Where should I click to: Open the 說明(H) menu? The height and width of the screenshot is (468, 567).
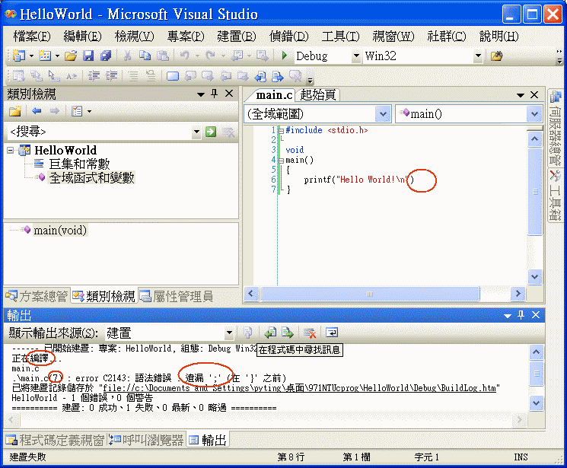(499, 37)
